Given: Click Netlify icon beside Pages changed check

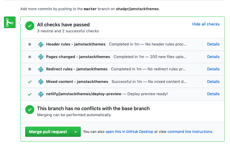Looking at the screenshot, I should tap(41, 57).
